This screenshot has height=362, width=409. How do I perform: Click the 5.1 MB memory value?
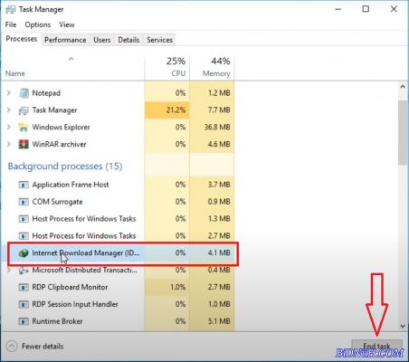point(219,321)
